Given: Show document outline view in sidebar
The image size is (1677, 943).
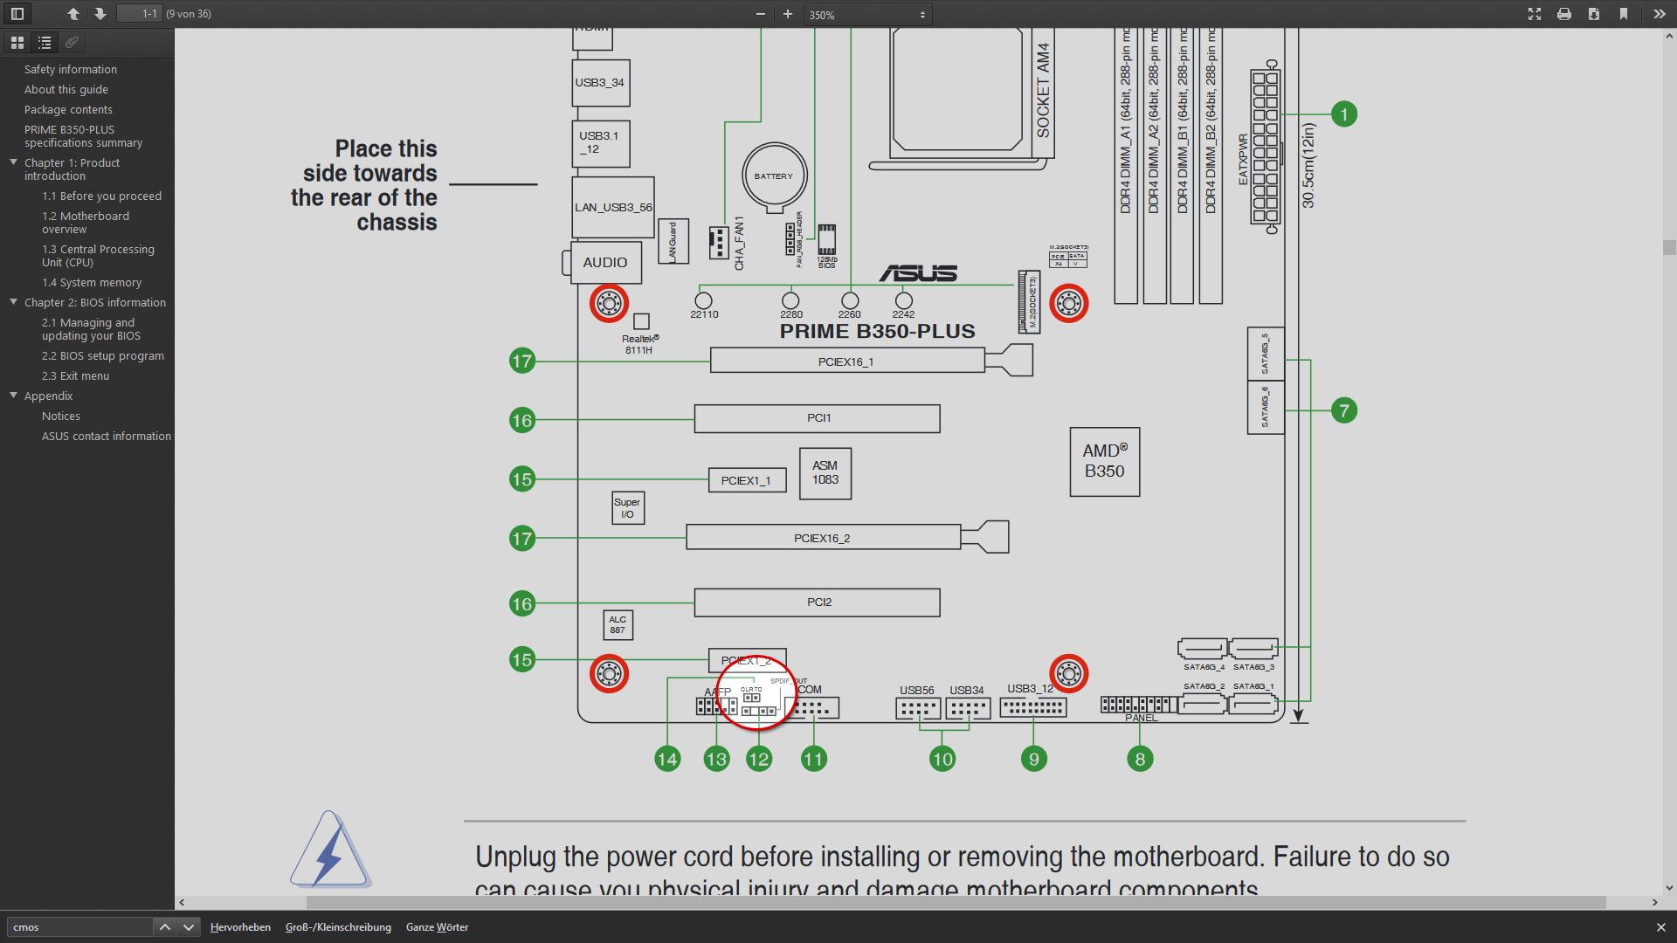Looking at the screenshot, I should point(45,42).
